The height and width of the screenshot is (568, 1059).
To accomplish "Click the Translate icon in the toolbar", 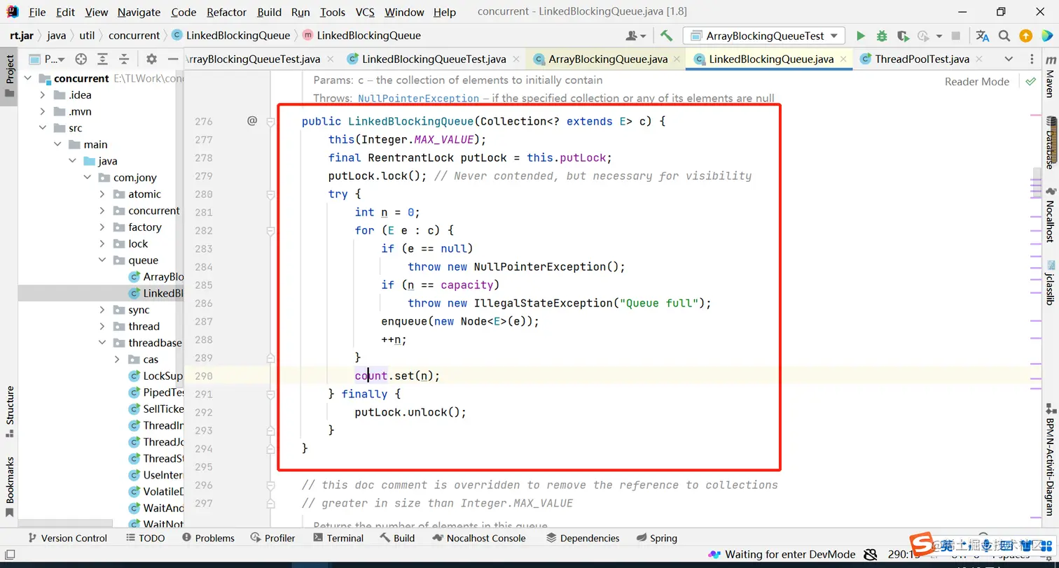I will pos(983,36).
